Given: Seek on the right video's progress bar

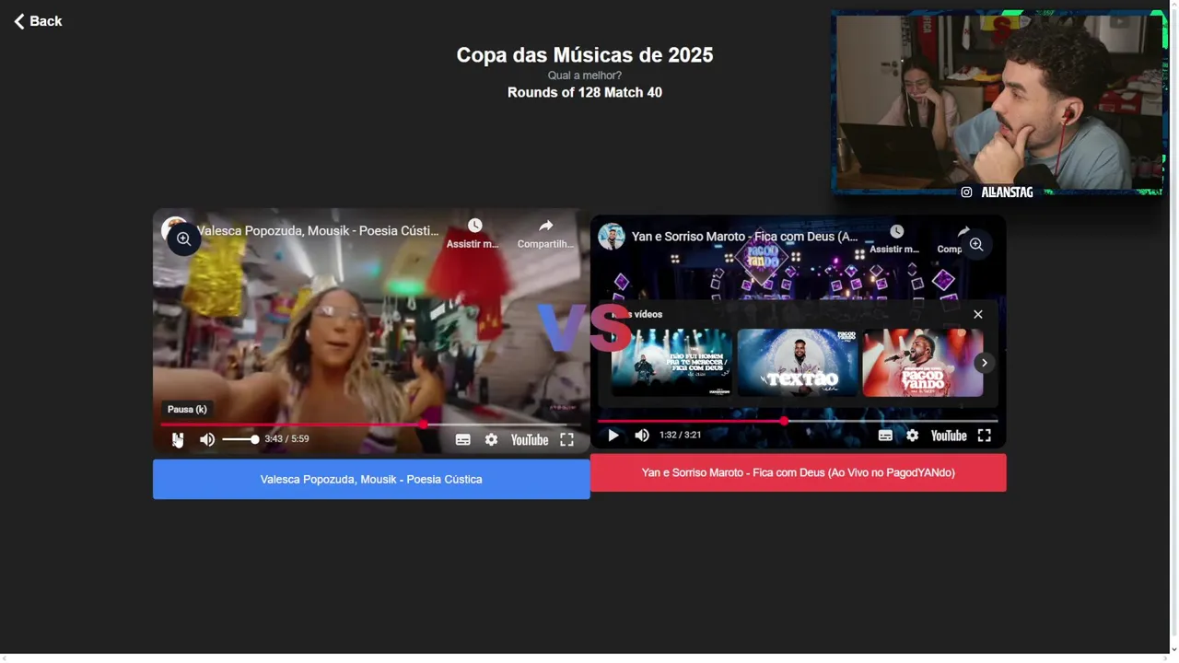Looking at the screenshot, I should (798, 421).
